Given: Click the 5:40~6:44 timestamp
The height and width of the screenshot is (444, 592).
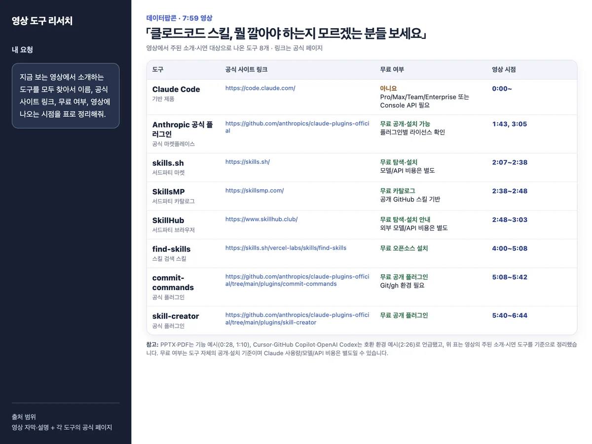Looking at the screenshot, I should coord(510,315).
